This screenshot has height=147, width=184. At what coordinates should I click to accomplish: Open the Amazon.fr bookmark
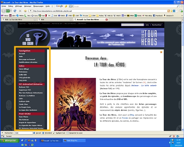click(169, 15)
